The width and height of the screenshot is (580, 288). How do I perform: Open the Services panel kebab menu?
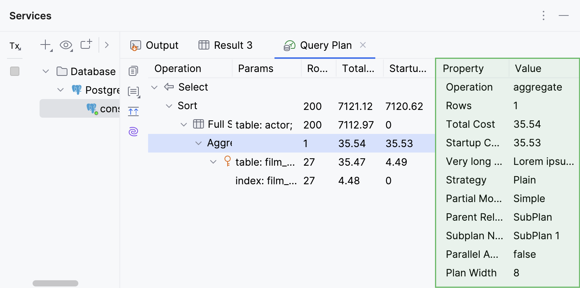544,15
